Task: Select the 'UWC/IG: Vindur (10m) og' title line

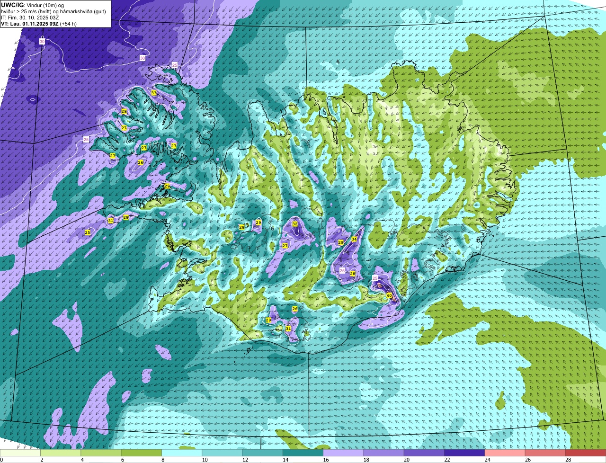Action: (32, 5)
